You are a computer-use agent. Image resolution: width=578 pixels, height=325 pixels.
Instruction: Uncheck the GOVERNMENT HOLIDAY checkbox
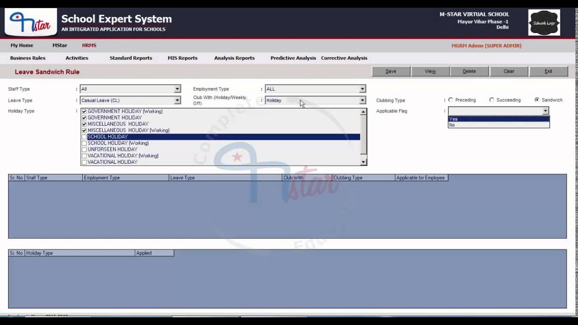point(84,118)
